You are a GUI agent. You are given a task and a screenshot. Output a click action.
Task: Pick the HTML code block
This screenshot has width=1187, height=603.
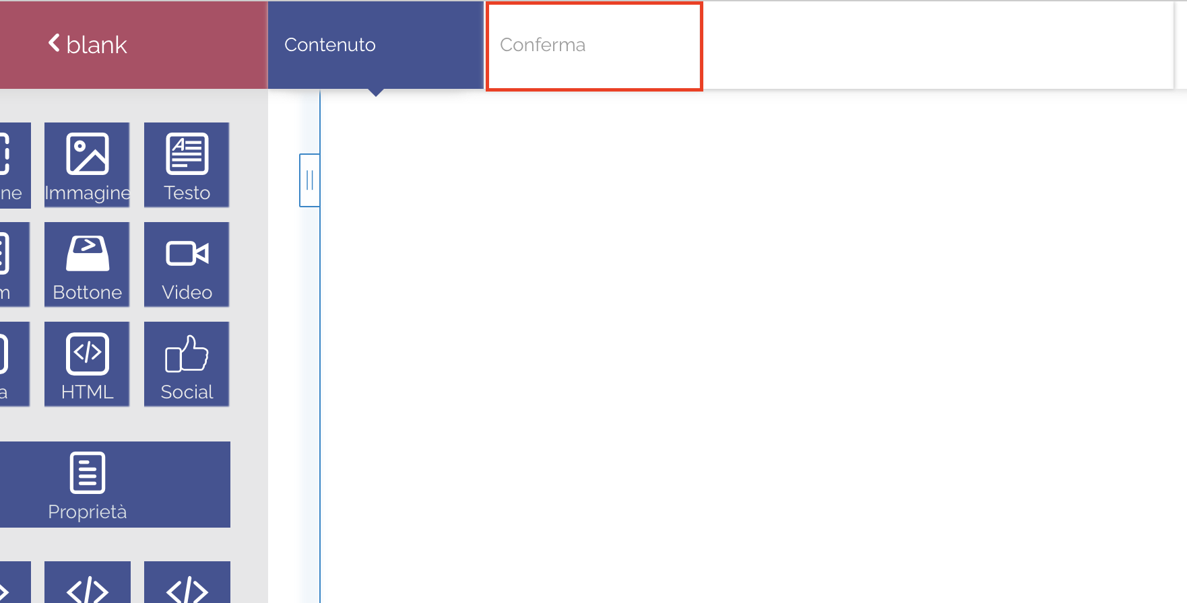pos(87,364)
